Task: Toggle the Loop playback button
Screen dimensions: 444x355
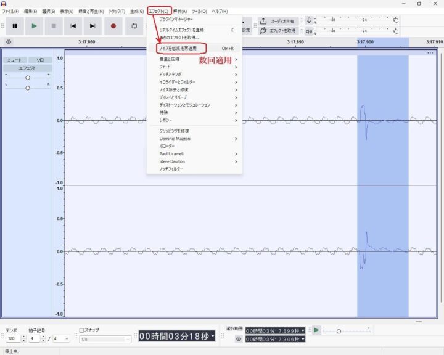Action: (134, 26)
